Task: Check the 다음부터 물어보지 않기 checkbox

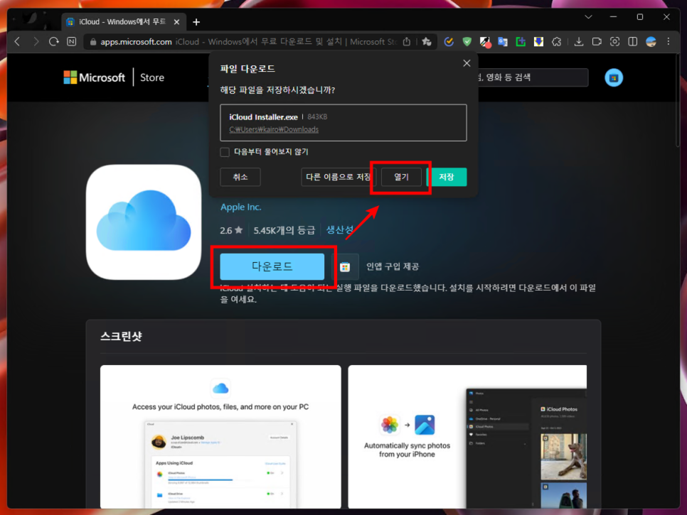Action: pos(225,152)
